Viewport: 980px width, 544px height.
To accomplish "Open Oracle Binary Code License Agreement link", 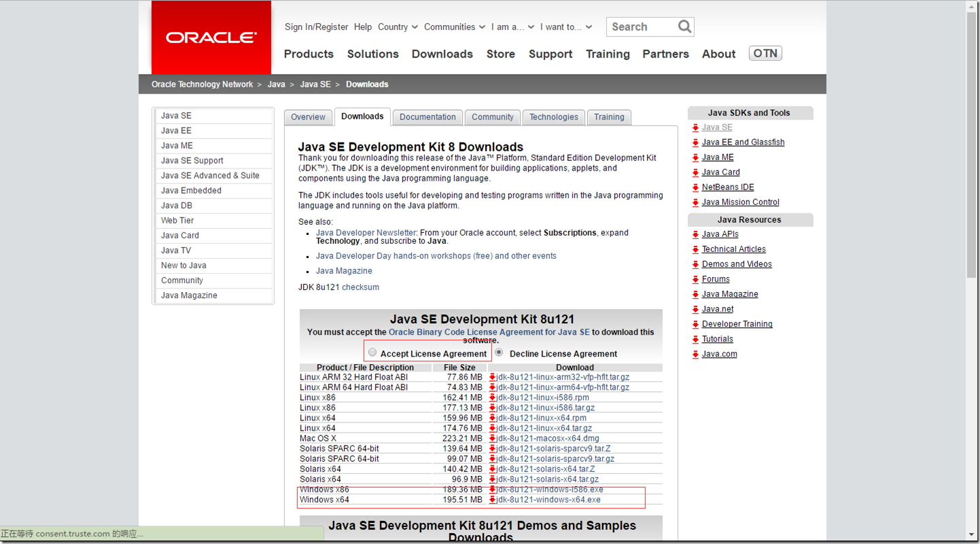I will point(489,332).
